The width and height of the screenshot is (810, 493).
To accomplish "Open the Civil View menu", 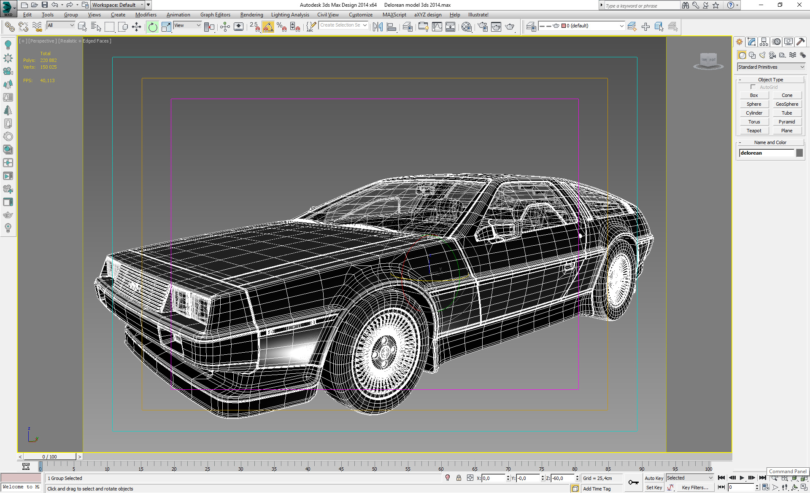I will (328, 15).
